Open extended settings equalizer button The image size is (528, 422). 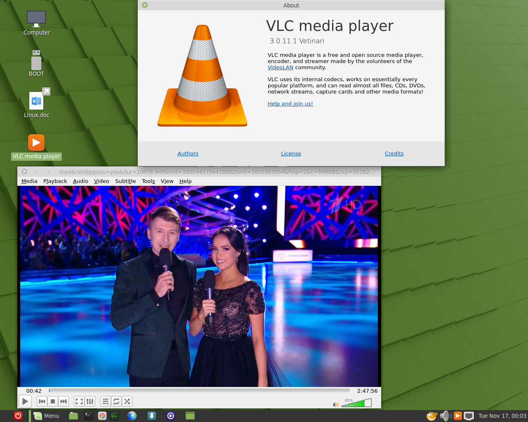tap(90, 401)
